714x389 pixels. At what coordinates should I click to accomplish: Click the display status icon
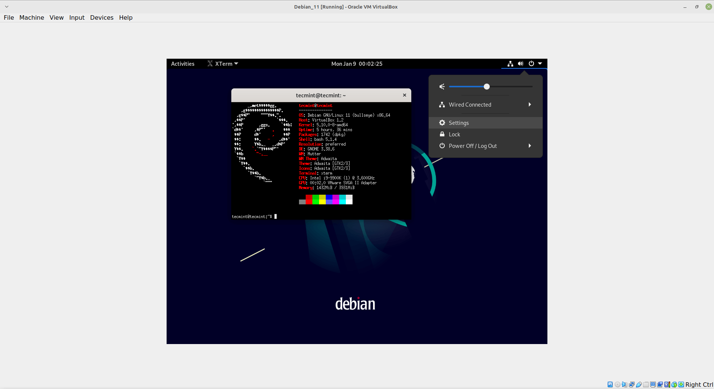click(x=653, y=385)
